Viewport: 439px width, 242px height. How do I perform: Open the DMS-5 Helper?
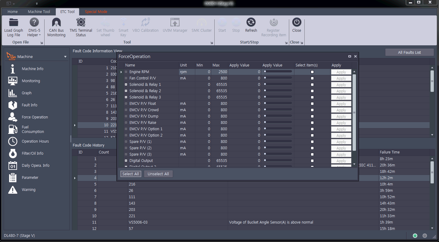34,27
